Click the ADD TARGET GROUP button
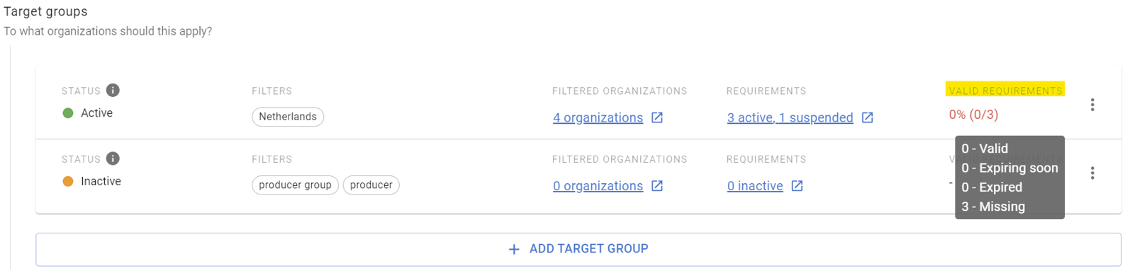This screenshot has width=1125, height=273. pos(578,249)
